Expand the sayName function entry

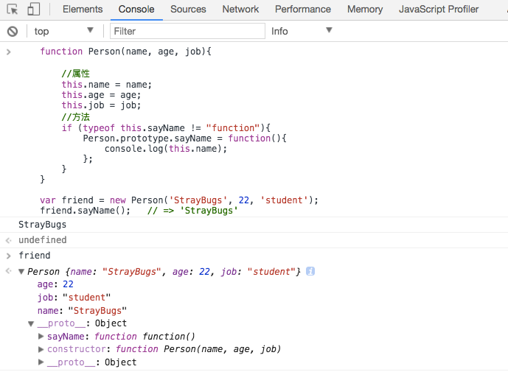coord(41,337)
